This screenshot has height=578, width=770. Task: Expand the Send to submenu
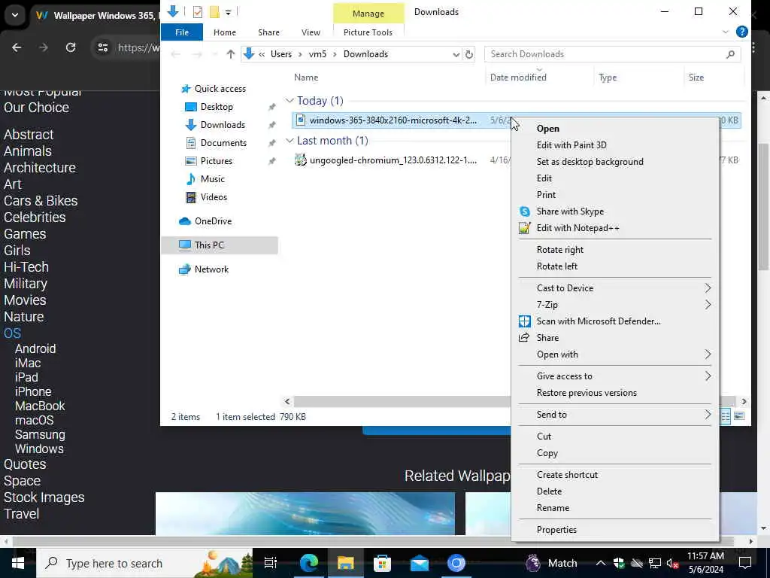tap(708, 415)
